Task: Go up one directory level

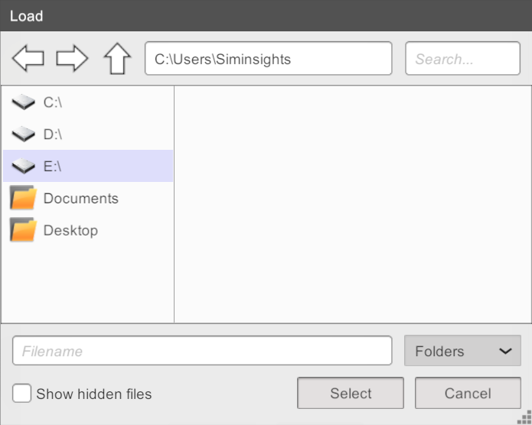Action: (x=117, y=59)
